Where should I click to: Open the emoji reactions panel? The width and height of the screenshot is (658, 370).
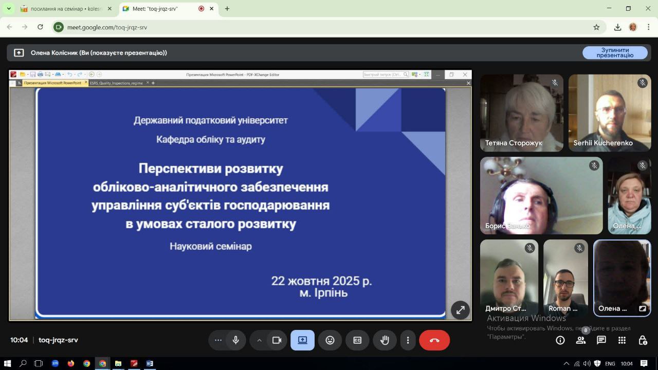[x=330, y=340]
